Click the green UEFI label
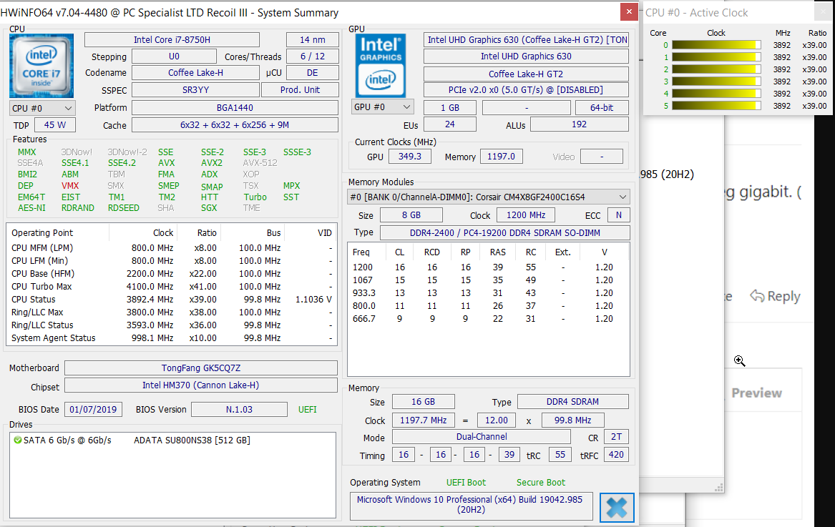Viewport: 835px width, 527px height. pyautogui.click(x=307, y=409)
